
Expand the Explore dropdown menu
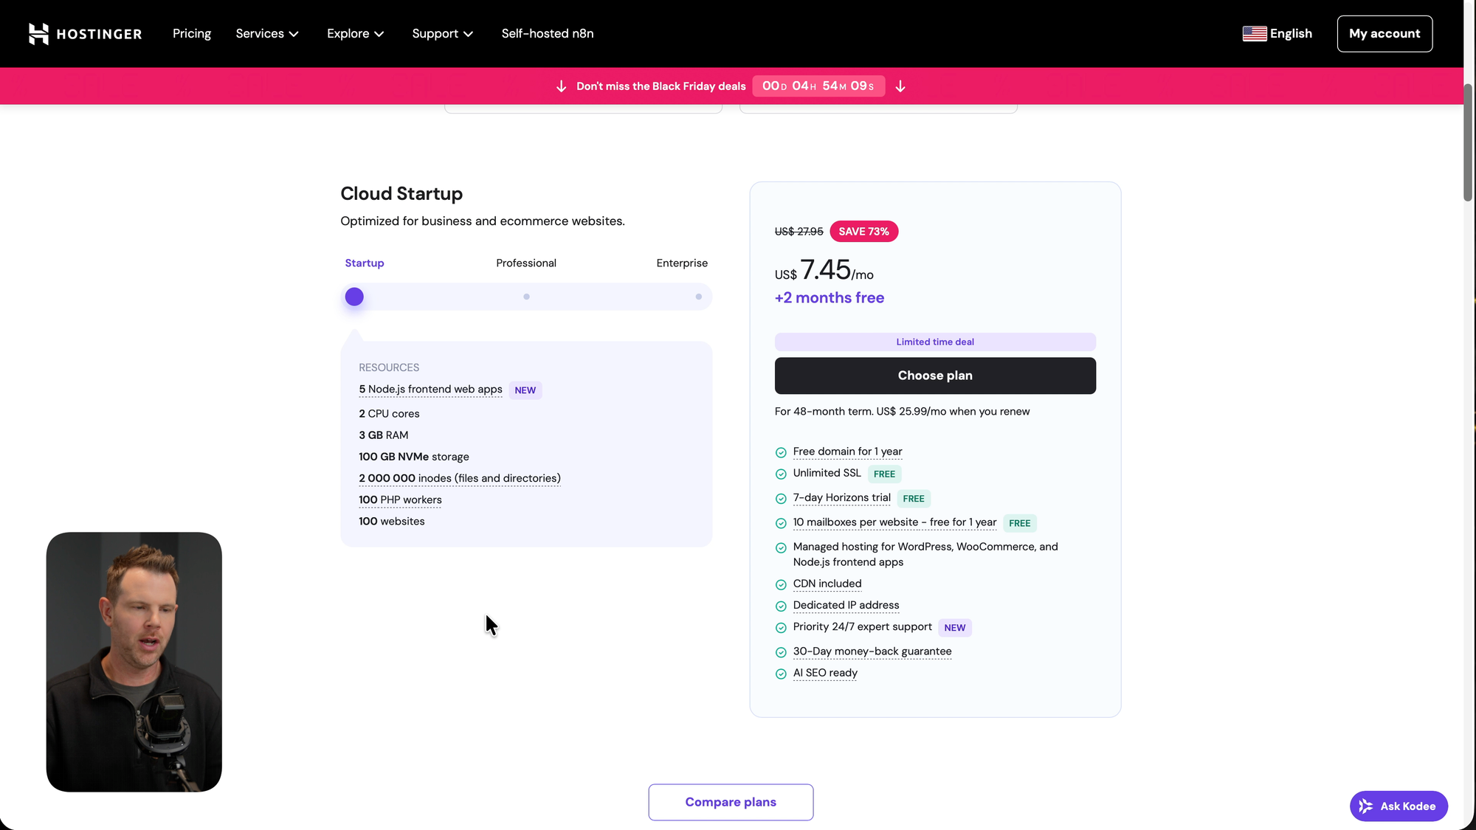pyautogui.click(x=355, y=34)
